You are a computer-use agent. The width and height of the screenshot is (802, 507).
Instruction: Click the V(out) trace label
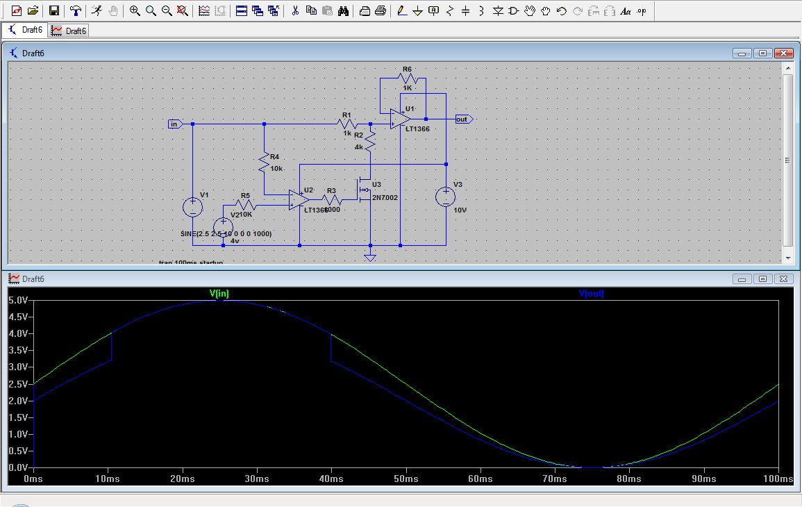[592, 294]
